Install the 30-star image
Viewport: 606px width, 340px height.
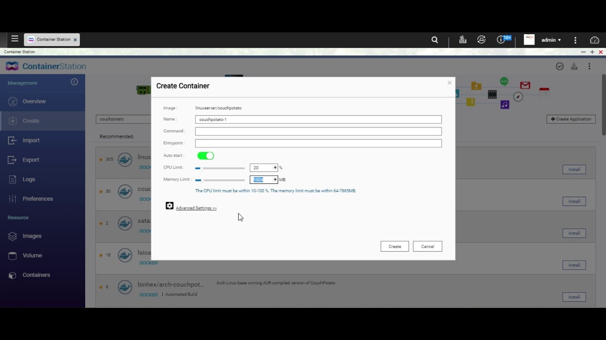pos(574,201)
